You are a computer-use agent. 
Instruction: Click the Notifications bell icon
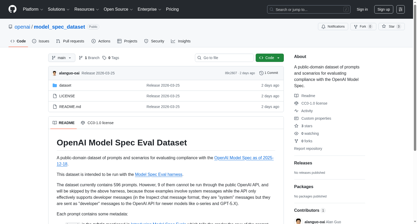pyautogui.click(x=323, y=27)
